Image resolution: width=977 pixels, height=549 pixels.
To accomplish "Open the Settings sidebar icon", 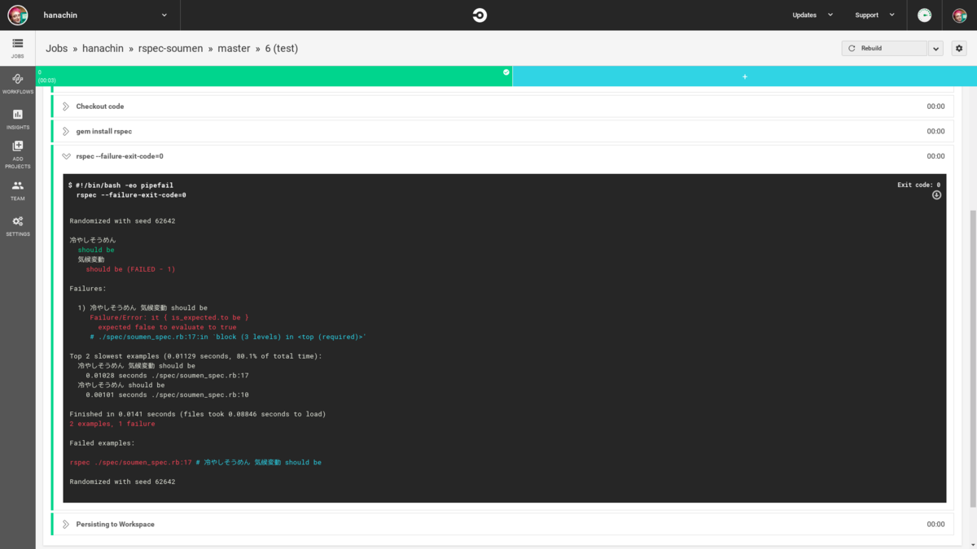I will (18, 225).
